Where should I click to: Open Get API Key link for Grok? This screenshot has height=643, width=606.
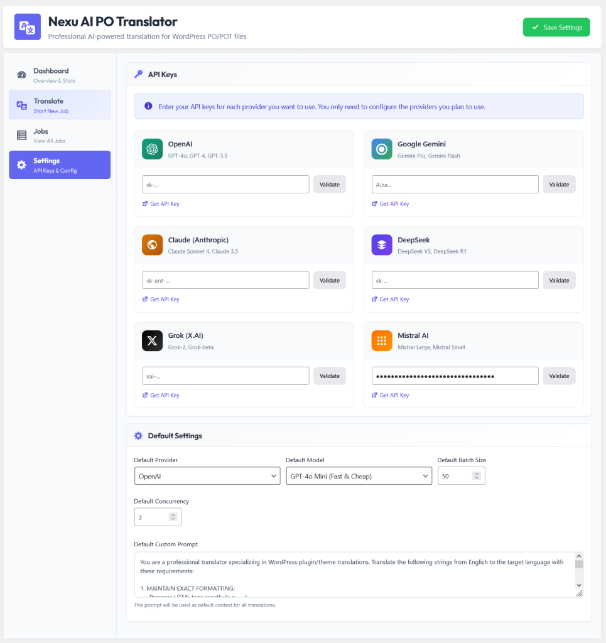pos(165,396)
